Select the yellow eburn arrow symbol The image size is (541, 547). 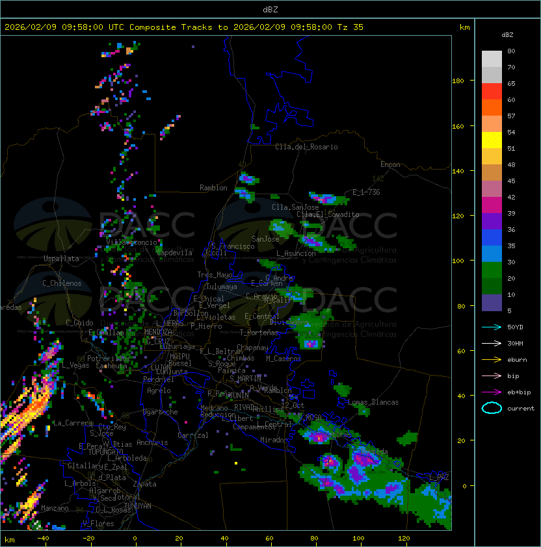coord(492,360)
